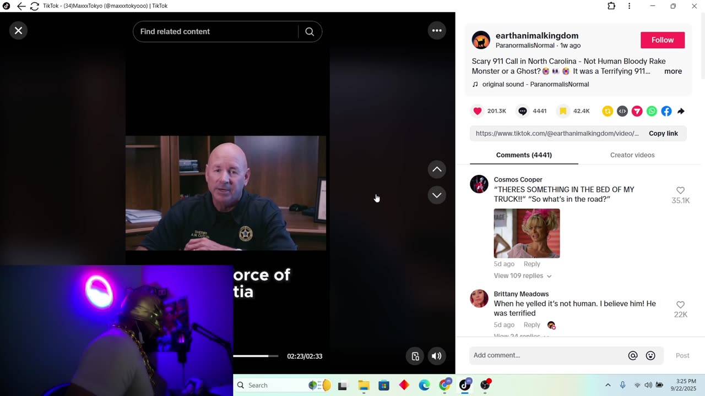
Task: Go to next video with down arrow
Action: [437, 195]
